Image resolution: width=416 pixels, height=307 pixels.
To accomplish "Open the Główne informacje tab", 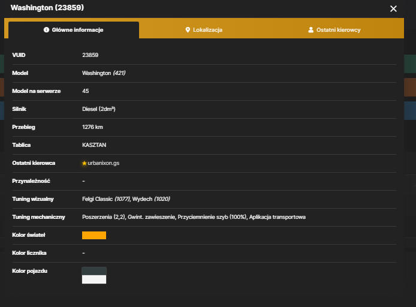I will pos(74,30).
